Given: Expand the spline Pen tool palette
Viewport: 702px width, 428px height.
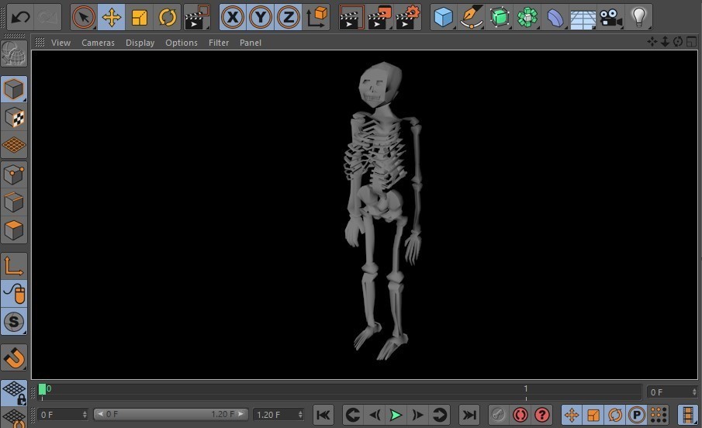Looking at the screenshot, I should (x=471, y=17).
